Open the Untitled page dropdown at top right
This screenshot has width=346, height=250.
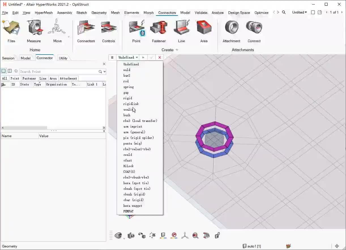(299, 12)
